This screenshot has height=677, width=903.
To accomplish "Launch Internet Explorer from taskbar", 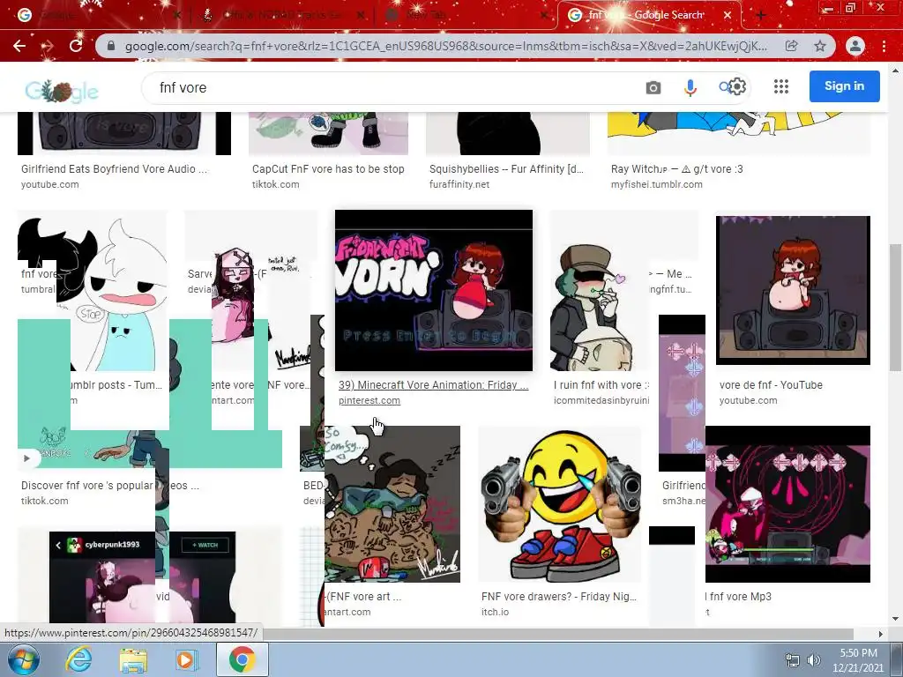I will (x=78, y=659).
